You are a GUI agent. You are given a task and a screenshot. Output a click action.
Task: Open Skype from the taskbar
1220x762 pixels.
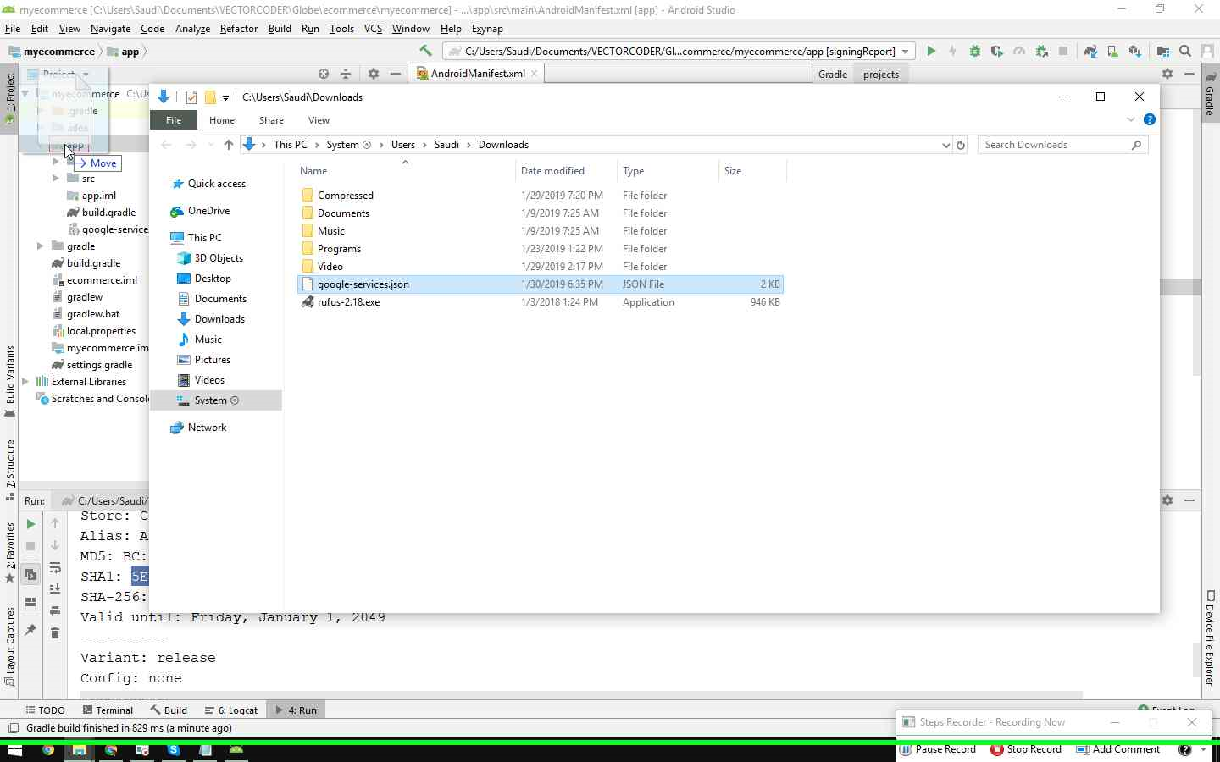174,750
